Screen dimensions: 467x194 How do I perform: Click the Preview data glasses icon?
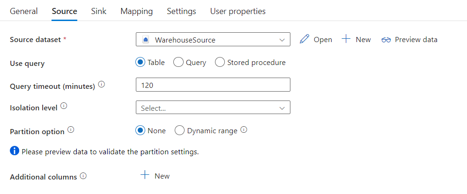pos(386,40)
